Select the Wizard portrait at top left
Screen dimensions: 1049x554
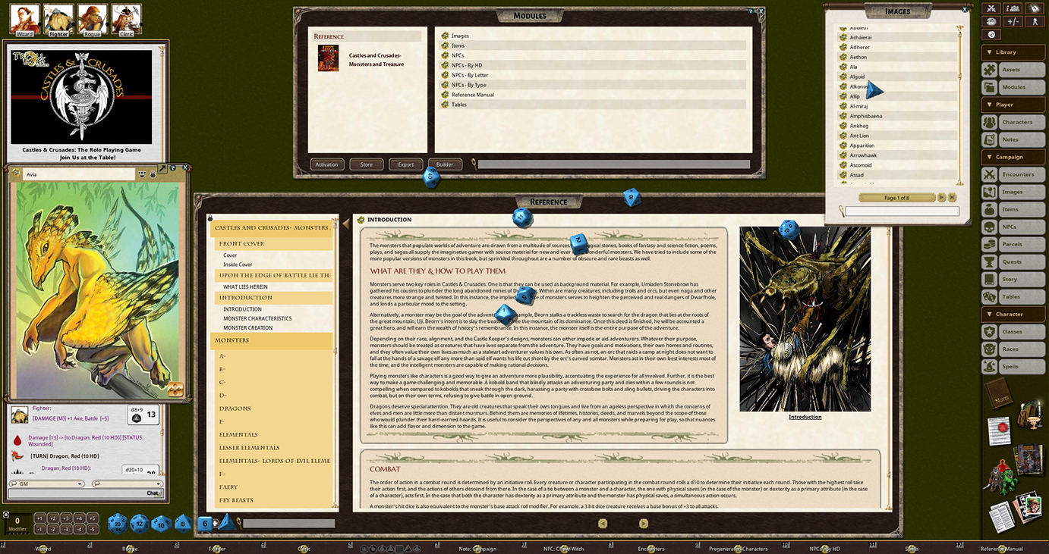coord(24,19)
